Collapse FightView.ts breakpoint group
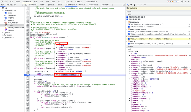 point(127,22)
